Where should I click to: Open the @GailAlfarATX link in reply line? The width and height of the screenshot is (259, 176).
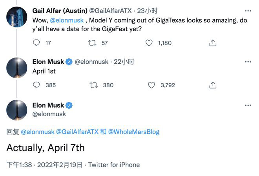pos(77,132)
